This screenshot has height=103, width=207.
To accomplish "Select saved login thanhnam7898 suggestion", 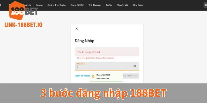I will click(106, 76).
